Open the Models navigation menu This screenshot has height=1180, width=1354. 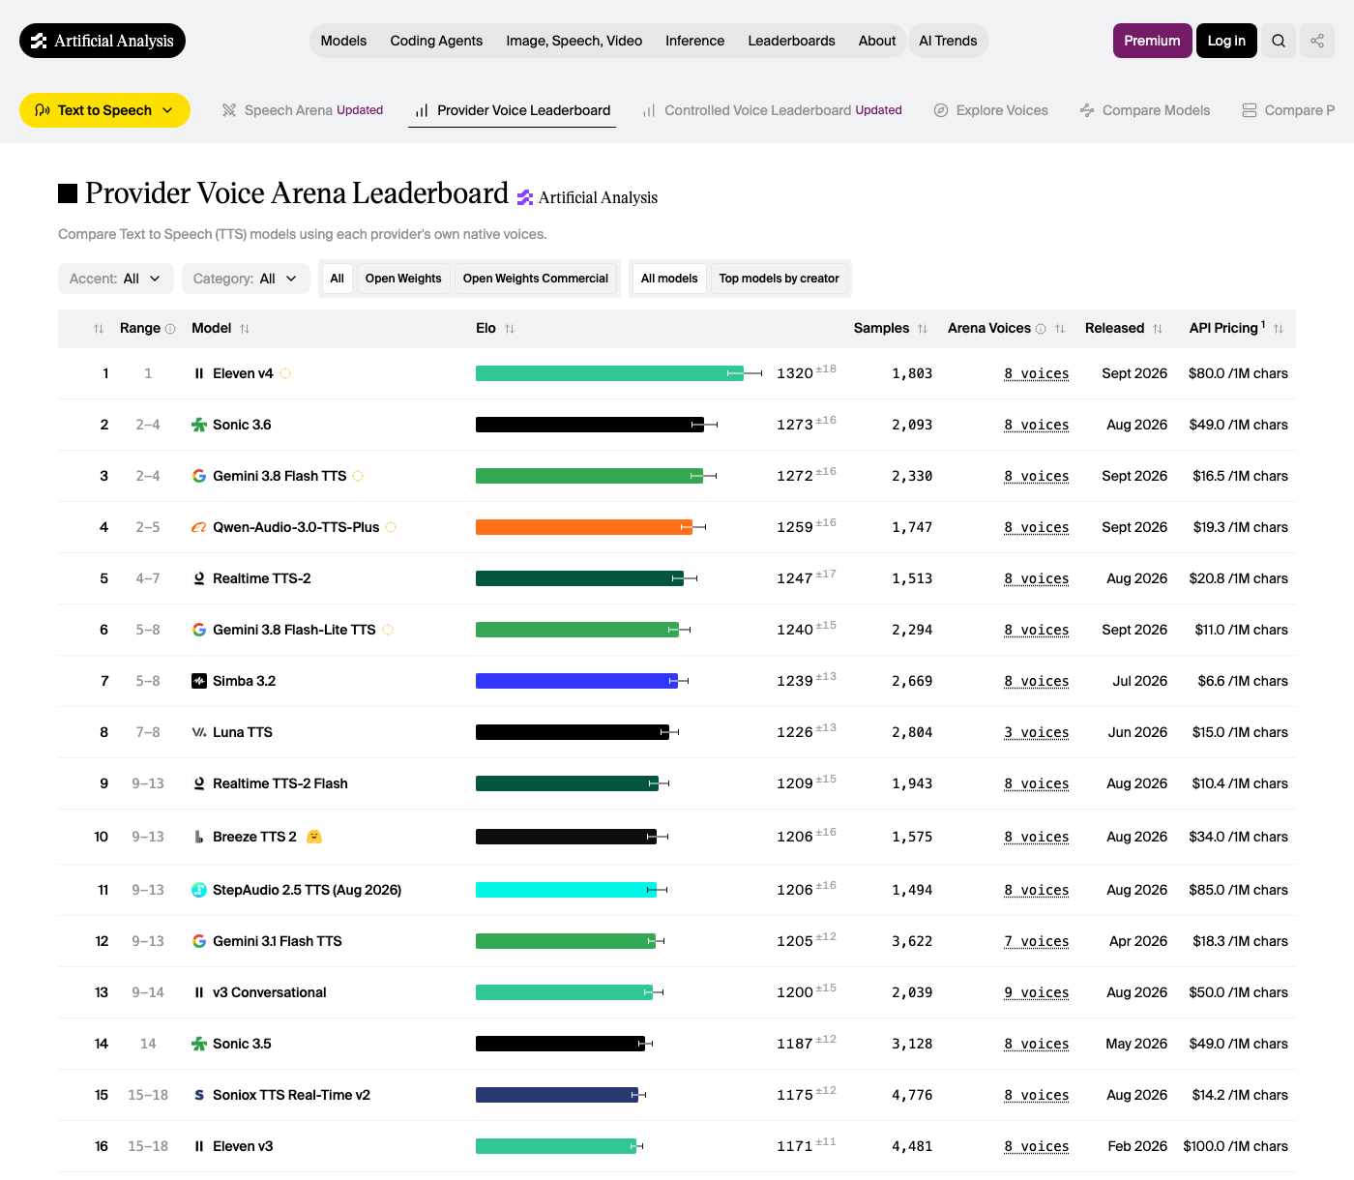[343, 41]
